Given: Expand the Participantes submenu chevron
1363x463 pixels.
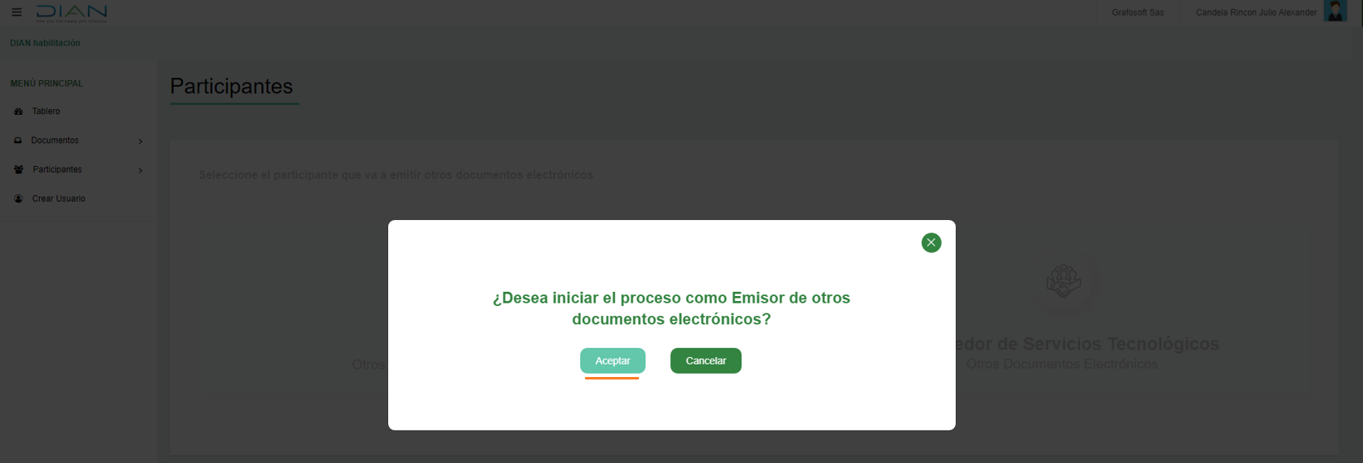Looking at the screenshot, I should pos(141,170).
